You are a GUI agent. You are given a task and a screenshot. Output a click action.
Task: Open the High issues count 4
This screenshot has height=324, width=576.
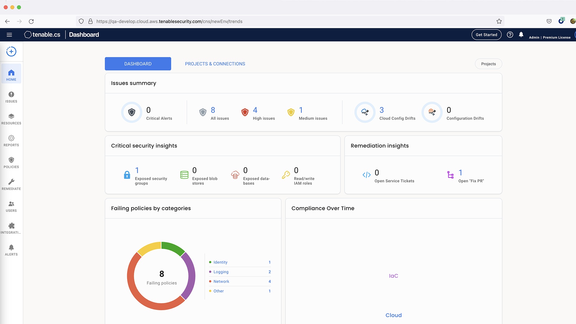pos(255,110)
